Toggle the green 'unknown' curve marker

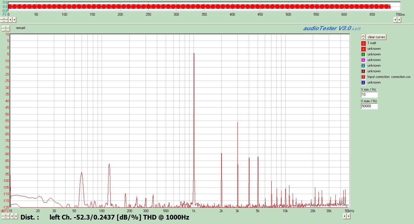363,55
